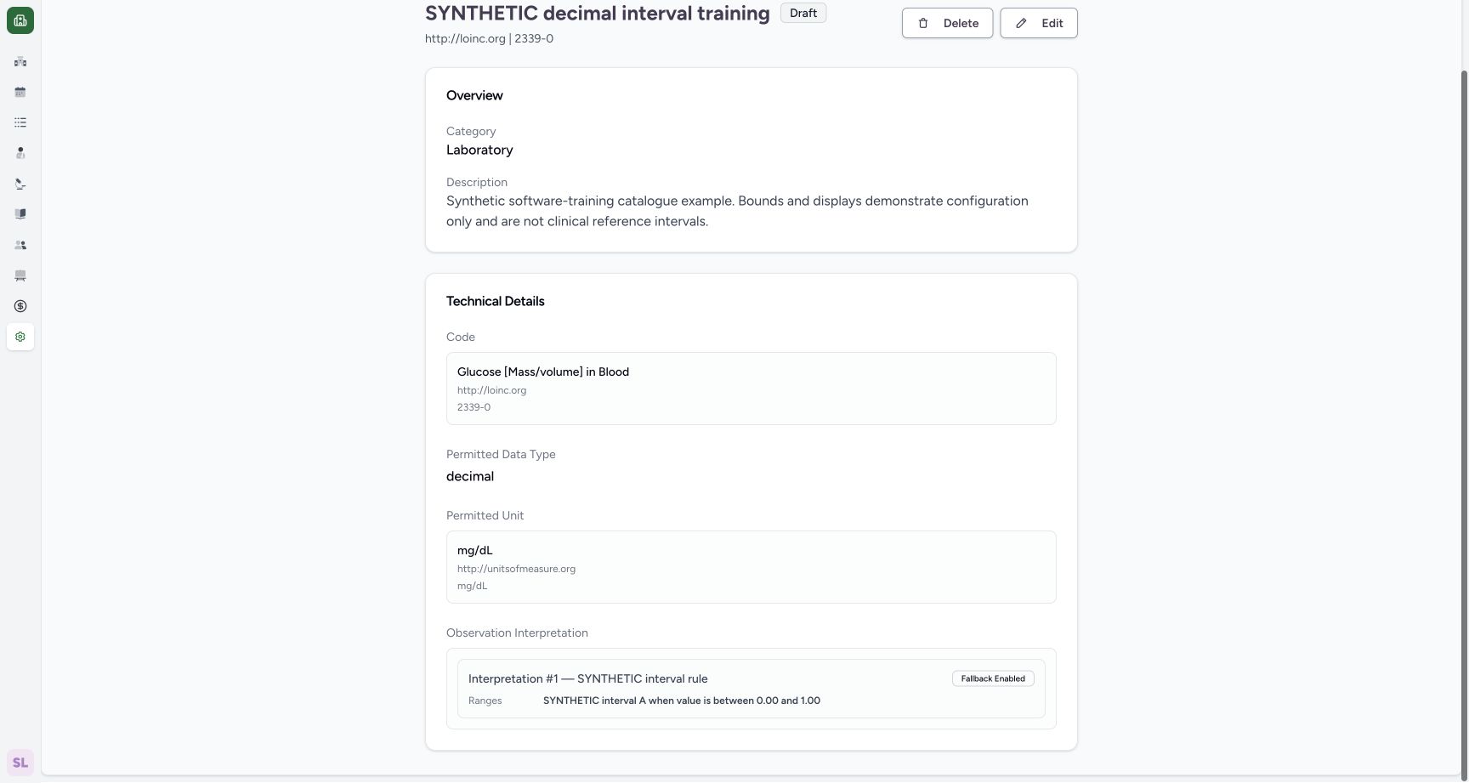This screenshot has height=783, width=1469.
Task: Click the Fallback Enabled badge
Action: tap(993, 678)
